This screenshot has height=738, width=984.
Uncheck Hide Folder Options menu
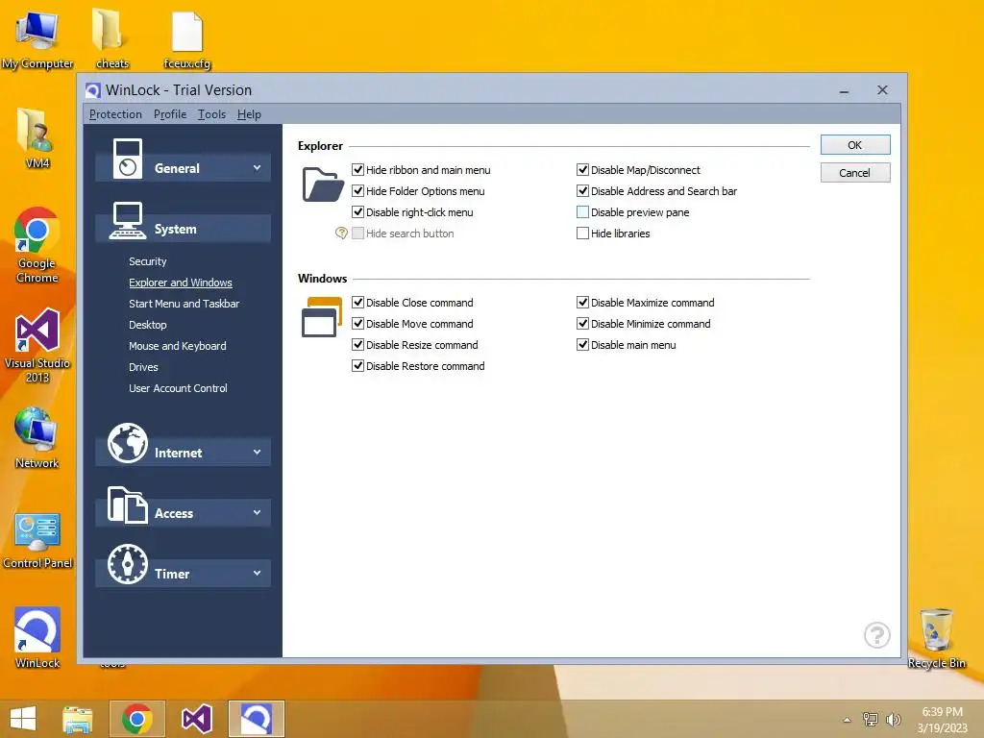[358, 191]
